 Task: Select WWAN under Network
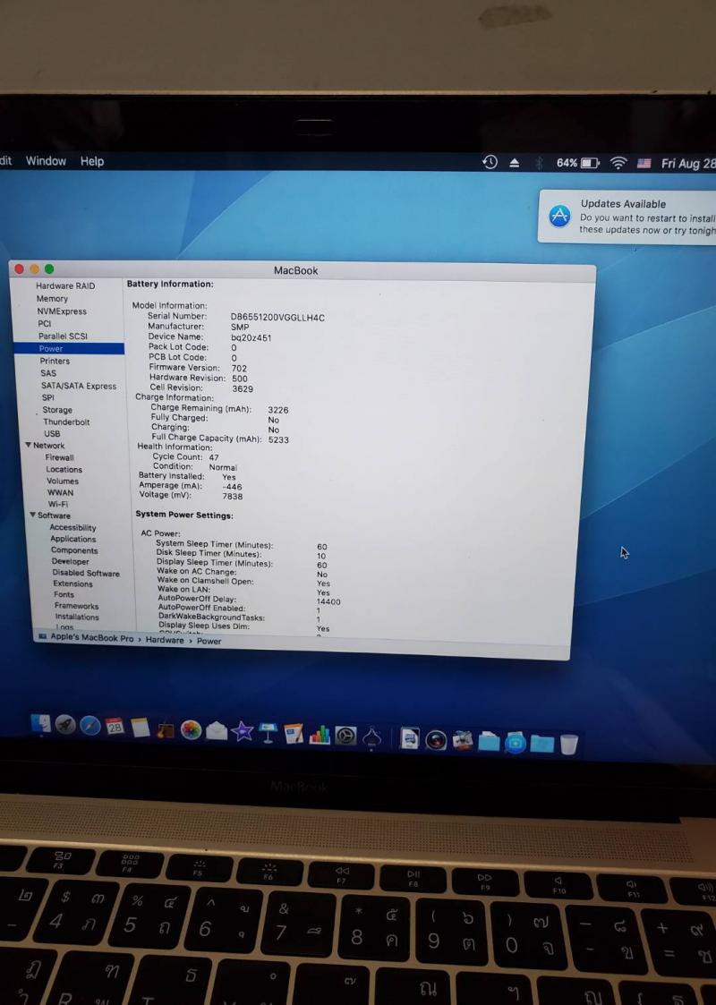click(60, 492)
